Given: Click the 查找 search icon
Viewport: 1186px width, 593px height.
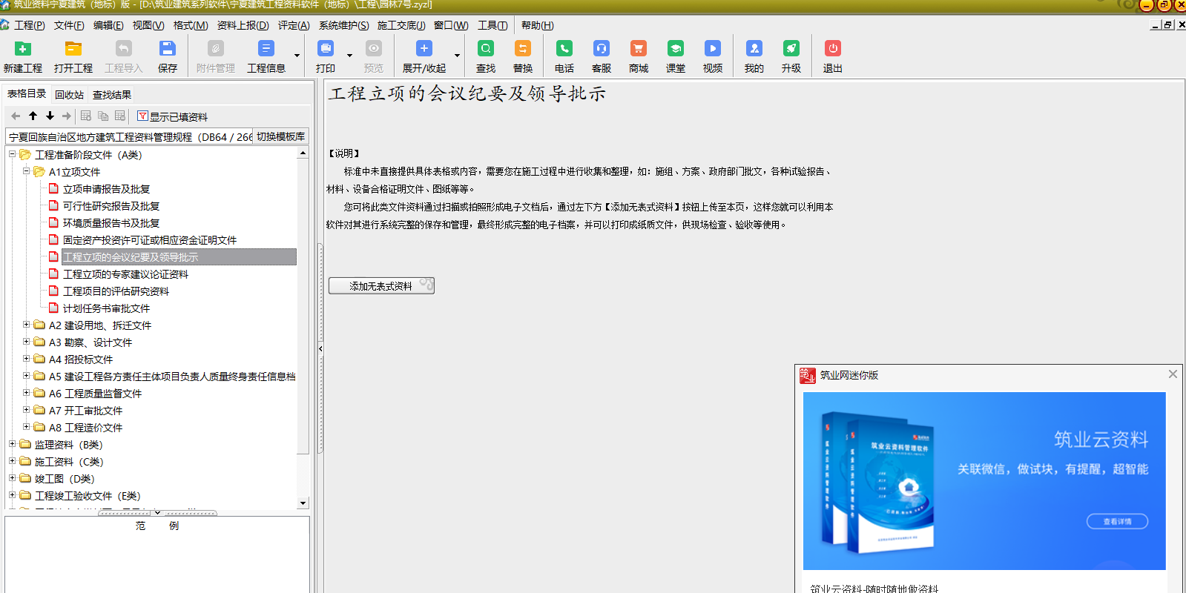Looking at the screenshot, I should click(x=486, y=50).
